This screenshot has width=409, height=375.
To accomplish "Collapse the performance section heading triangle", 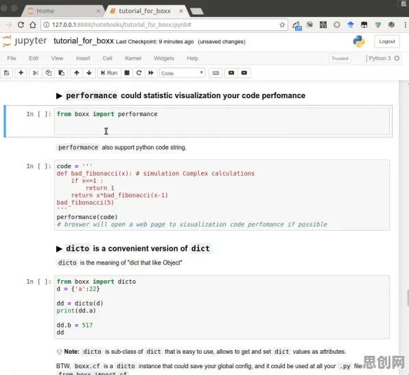I will pos(59,96).
